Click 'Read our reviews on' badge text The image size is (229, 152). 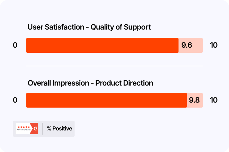pyautogui.click(x=23, y=130)
